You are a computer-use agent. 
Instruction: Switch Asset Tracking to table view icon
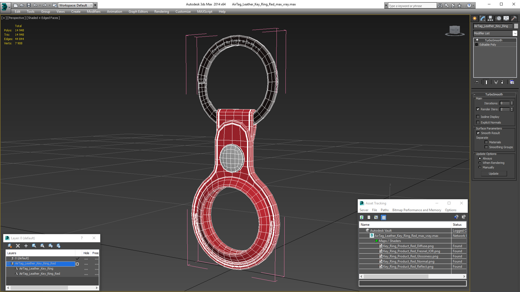click(x=383, y=217)
